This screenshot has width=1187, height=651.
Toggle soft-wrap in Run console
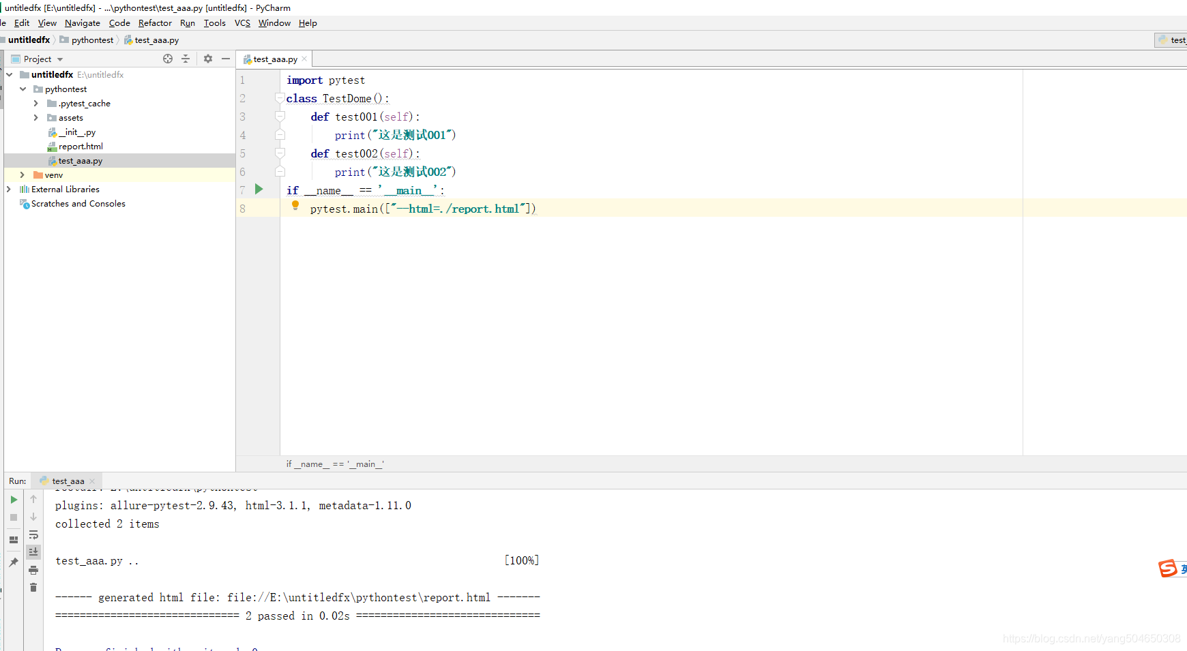point(33,534)
